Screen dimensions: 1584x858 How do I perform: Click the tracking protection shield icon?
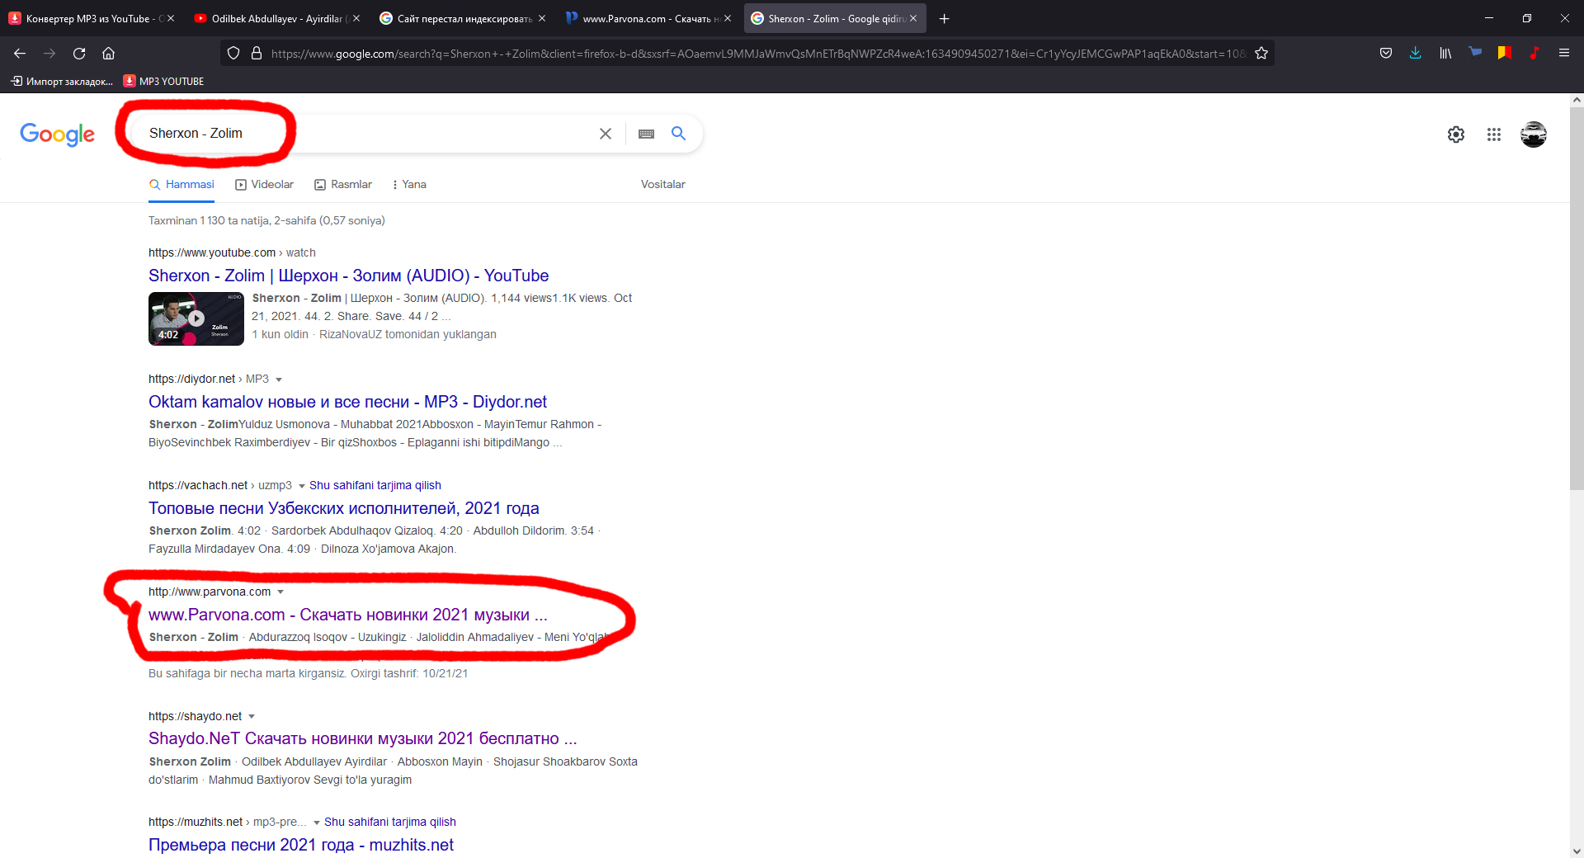(233, 54)
